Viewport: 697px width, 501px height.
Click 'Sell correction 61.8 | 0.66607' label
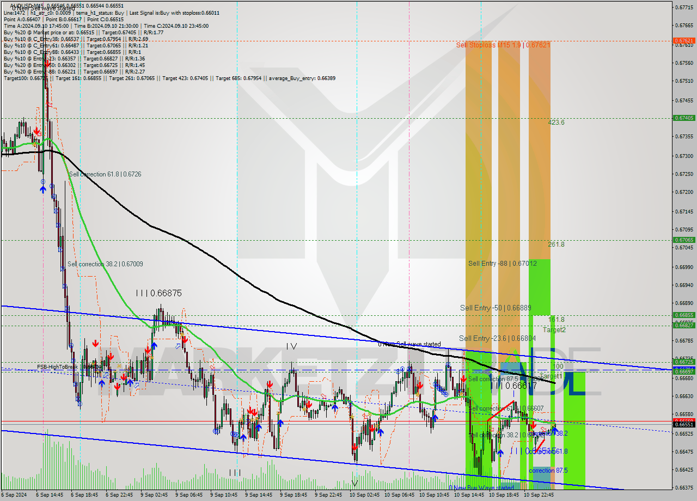coord(506,408)
